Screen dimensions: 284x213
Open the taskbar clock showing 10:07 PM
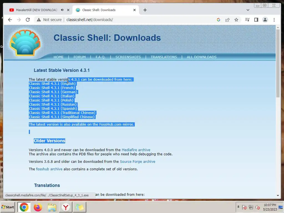coord(270,207)
